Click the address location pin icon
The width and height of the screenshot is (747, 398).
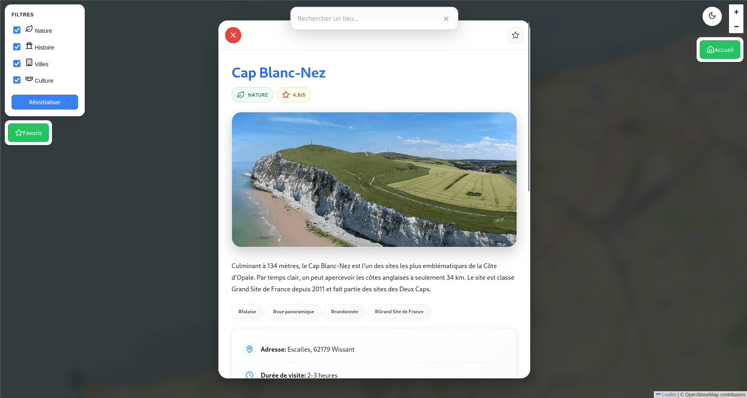click(250, 349)
